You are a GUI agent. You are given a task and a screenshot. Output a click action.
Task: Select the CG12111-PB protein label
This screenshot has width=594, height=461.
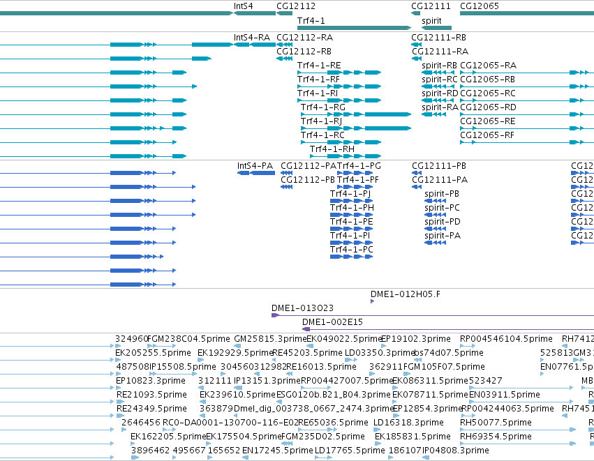tap(439, 166)
